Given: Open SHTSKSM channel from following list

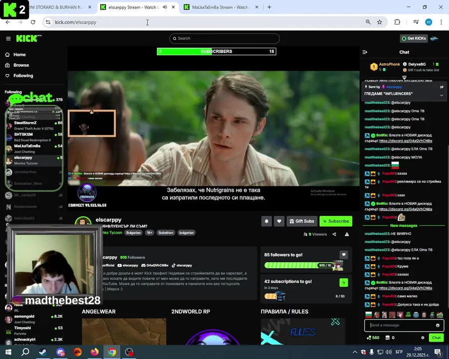Looking at the screenshot, I should click(x=34, y=137).
